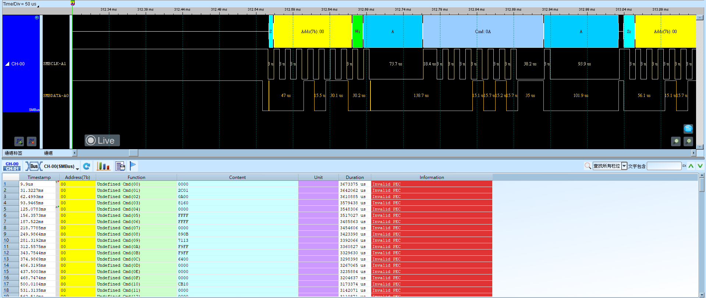This screenshot has width=706, height=298.
Task: Collapse the CH-00 channel triangle
Action: [7, 64]
